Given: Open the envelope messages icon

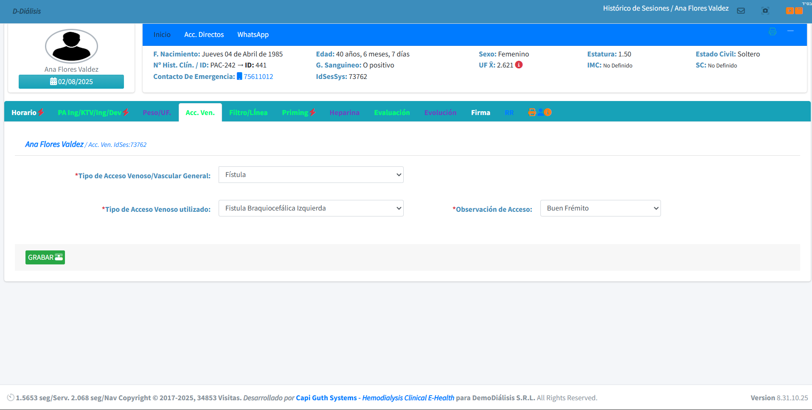Looking at the screenshot, I should tap(741, 11).
